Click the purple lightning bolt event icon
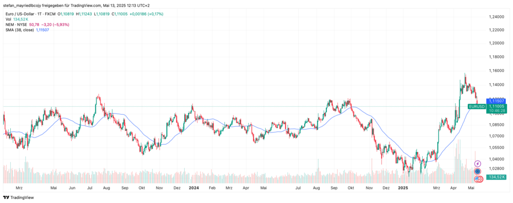The width and height of the screenshot is (513, 203). [478, 164]
